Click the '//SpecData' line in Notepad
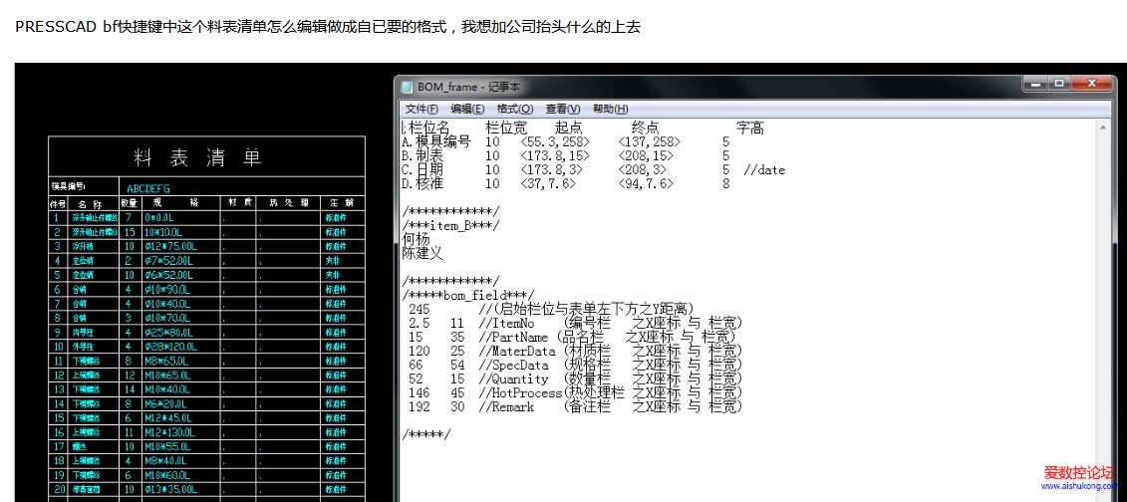This screenshot has width=1127, height=502. pos(575,365)
